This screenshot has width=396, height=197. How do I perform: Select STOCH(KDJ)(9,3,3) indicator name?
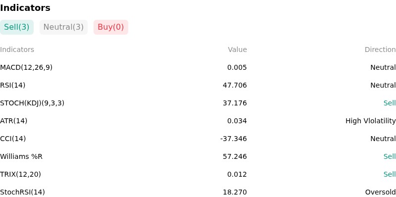(32, 103)
